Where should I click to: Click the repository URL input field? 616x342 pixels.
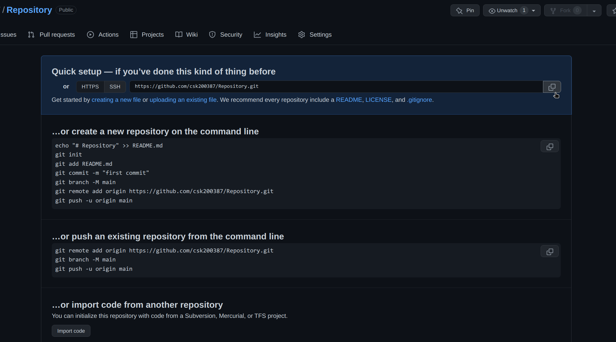pos(336,87)
